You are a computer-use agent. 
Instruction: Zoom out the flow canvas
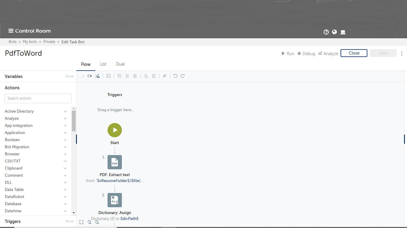(89, 222)
